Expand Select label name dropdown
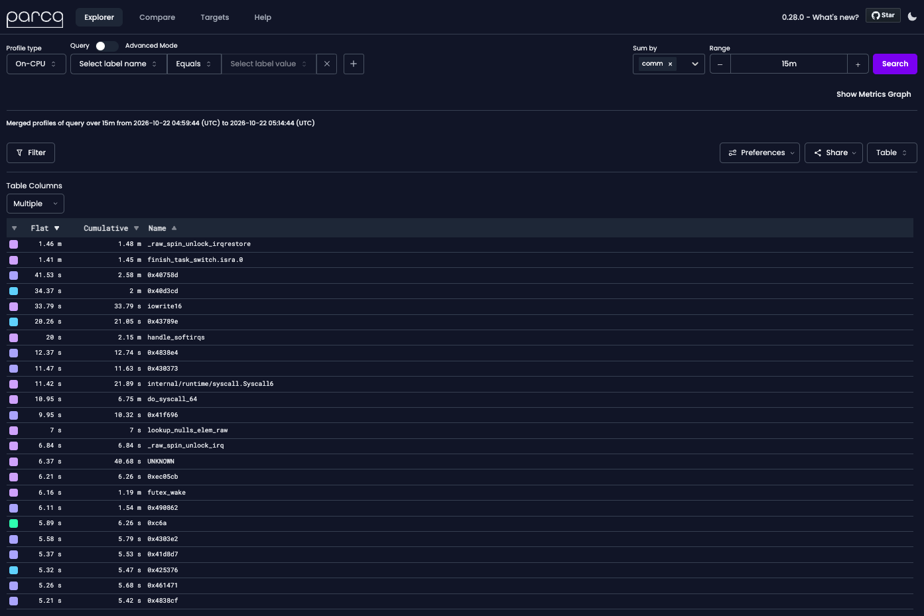Screen dimensions: 924x616 tap(119, 64)
